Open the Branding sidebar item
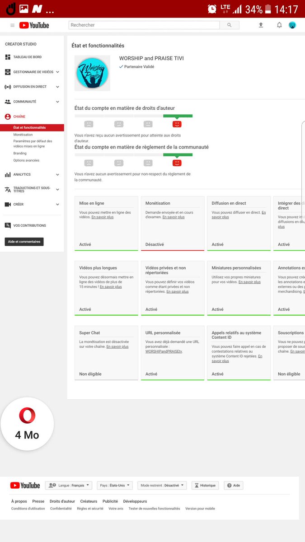Image resolution: width=305 pixels, height=542 pixels. point(20,154)
